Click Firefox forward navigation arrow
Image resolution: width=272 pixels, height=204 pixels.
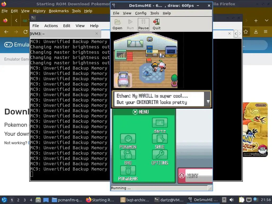[16, 32]
